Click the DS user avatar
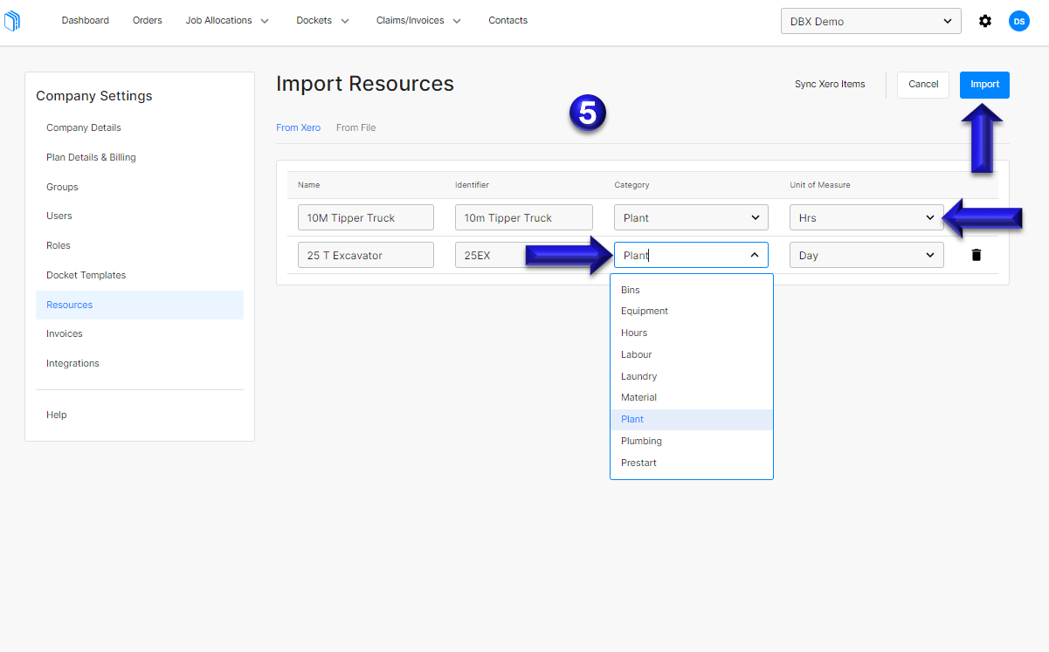This screenshot has width=1049, height=652. point(1019,20)
